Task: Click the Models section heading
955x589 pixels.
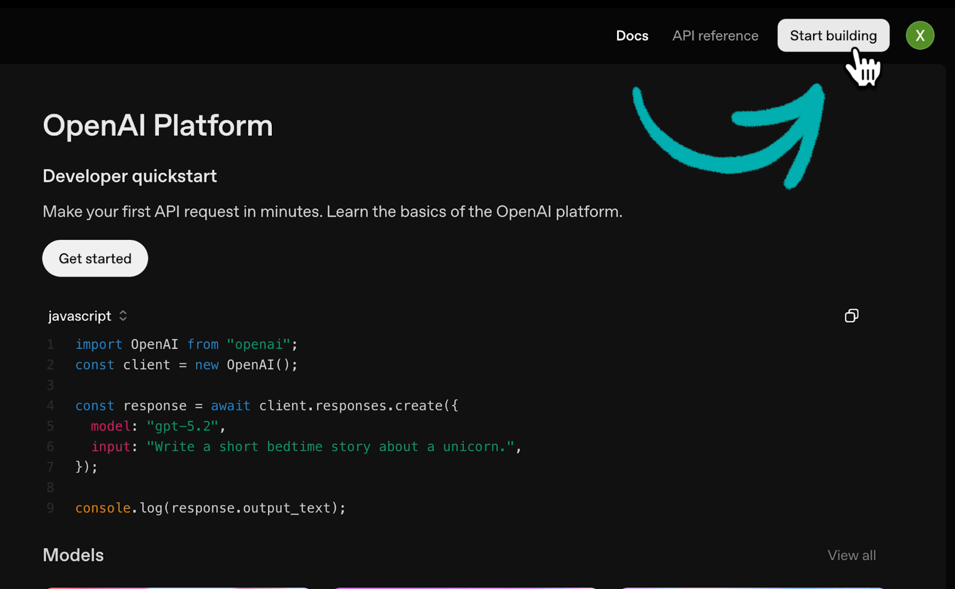Action: pos(73,555)
